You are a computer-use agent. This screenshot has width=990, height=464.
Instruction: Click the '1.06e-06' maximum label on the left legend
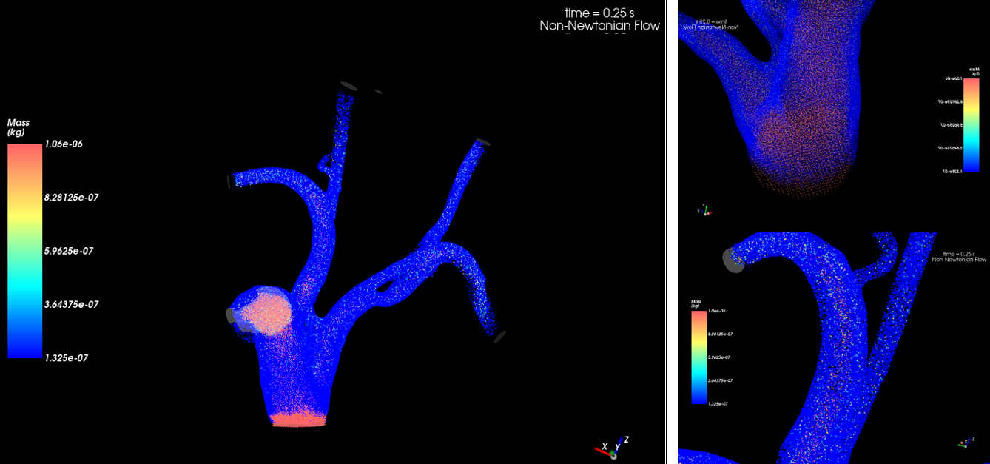coord(64,144)
